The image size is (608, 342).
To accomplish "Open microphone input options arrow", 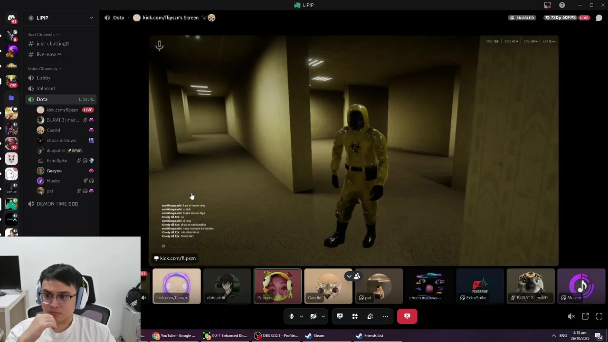I will [x=301, y=316].
